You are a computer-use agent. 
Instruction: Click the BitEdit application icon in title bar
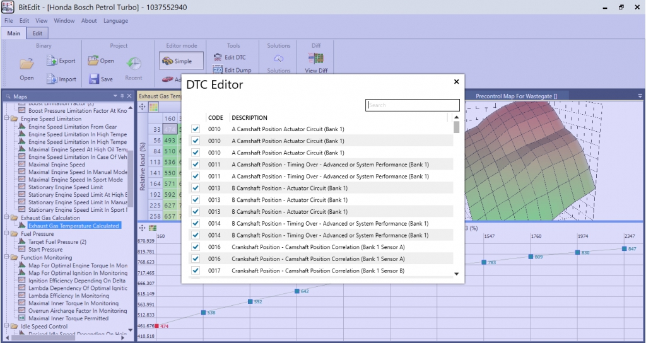click(x=8, y=7)
